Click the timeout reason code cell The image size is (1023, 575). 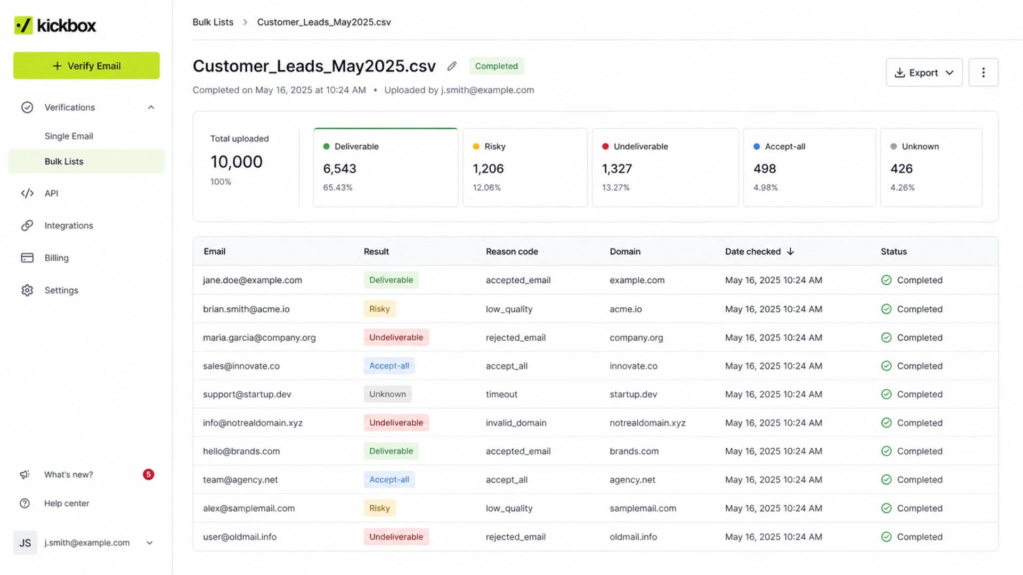click(501, 394)
